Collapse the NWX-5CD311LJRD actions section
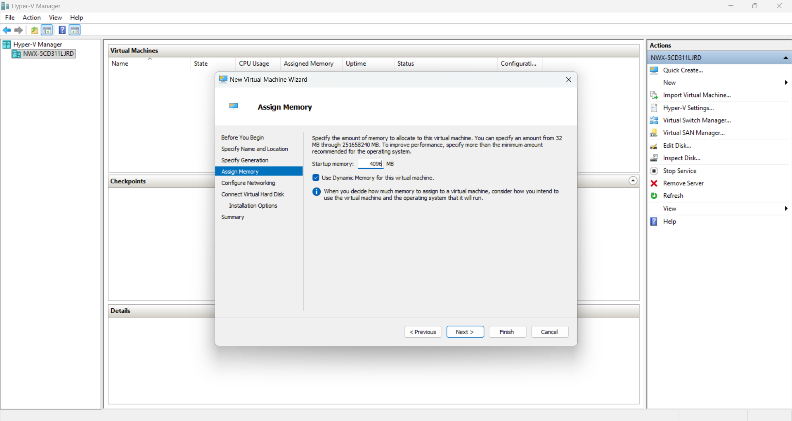Image resolution: width=792 pixels, height=421 pixels. [x=785, y=58]
